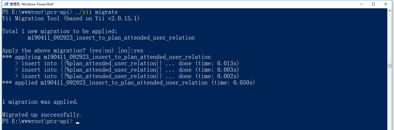Image resolution: width=394 pixels, height=130 pixels.
Task: Click the PowerShell icon in title bar
Action: click(x=5, y=4)
